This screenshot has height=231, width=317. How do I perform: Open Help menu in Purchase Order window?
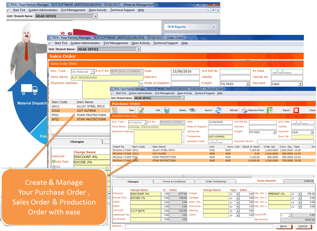(220, 93)
